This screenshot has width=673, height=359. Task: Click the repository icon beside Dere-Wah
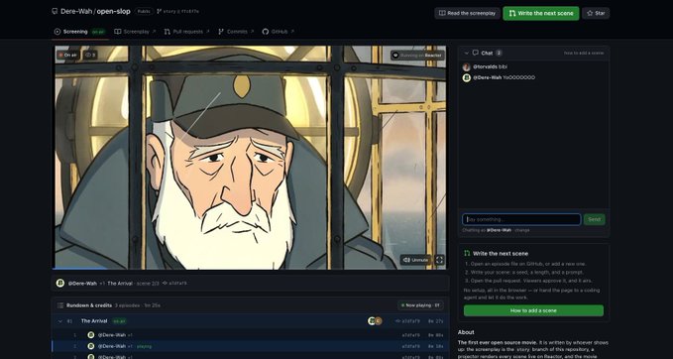point(55,12)
